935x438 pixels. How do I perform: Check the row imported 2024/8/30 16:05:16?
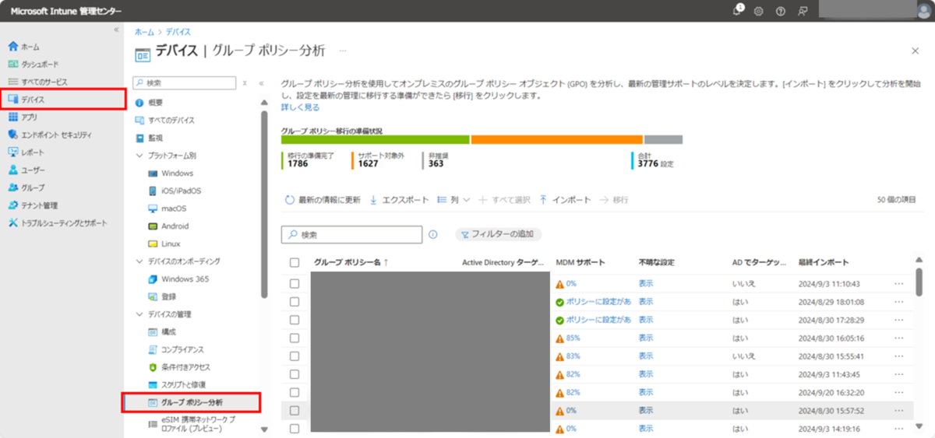click(295, 338)
